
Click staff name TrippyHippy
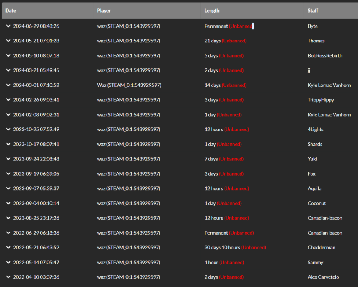321,100
